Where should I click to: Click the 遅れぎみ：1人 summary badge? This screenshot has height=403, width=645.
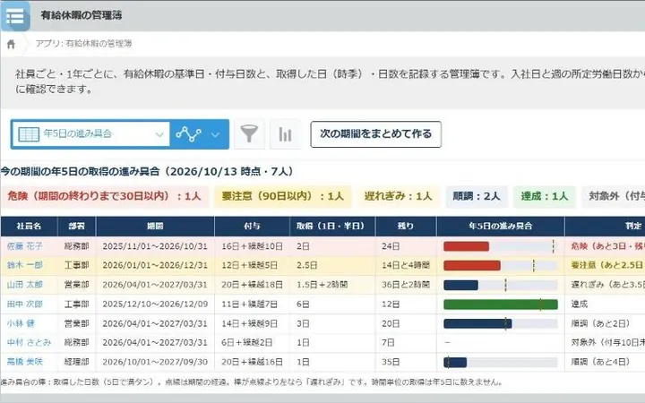[x=398, y=196]
